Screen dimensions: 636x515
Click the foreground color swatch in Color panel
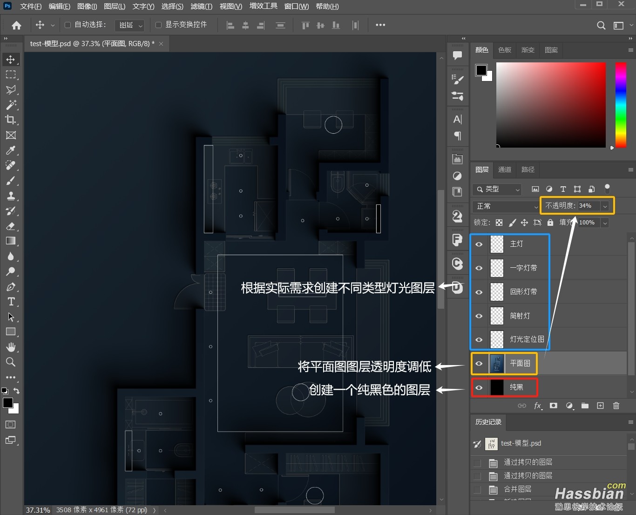pos(481,70)
